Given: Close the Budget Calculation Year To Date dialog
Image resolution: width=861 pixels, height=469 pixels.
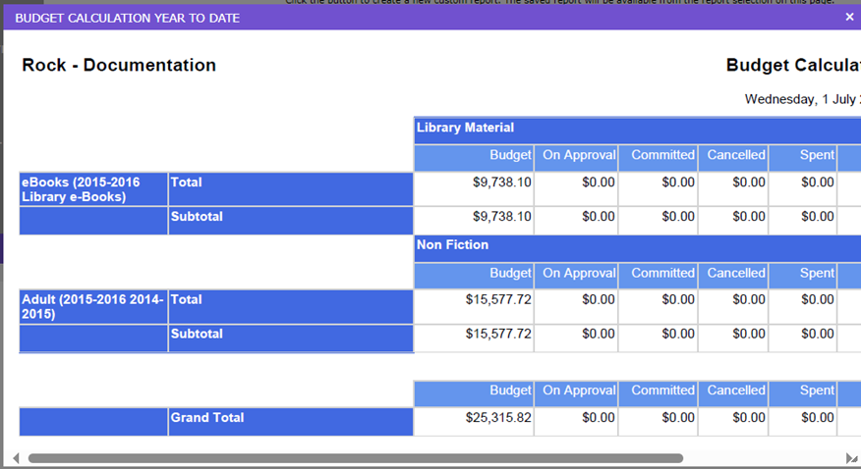Looking at the screenshot, I should [x=849, y=17].
